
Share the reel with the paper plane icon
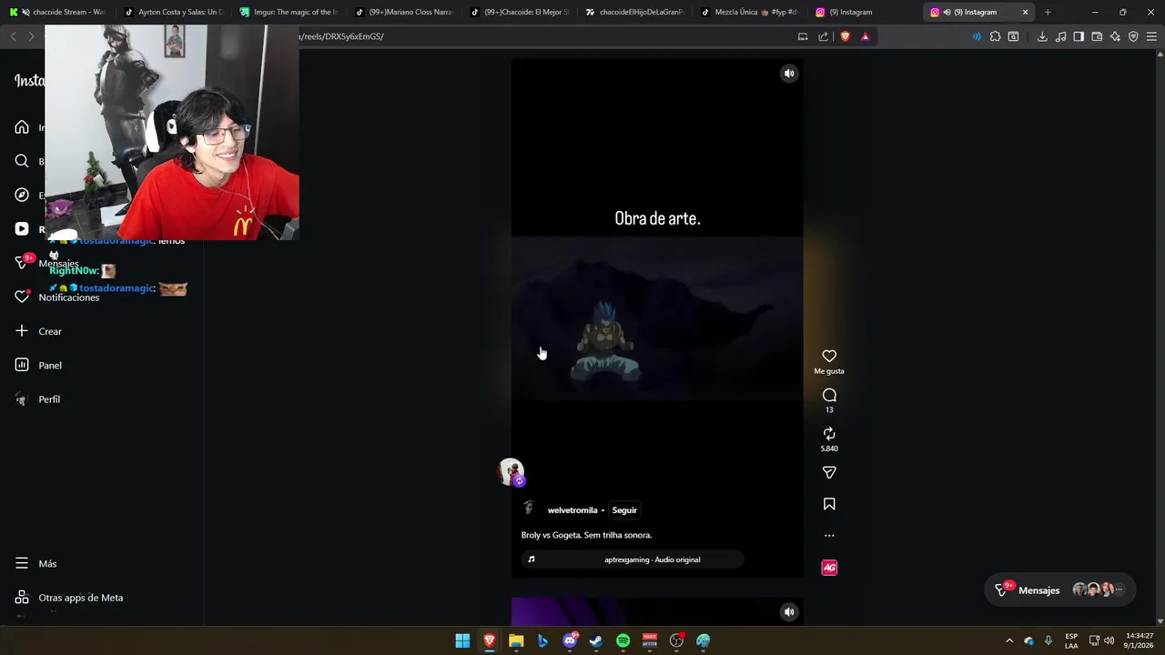pyautogui.click(x=829, y=472)
